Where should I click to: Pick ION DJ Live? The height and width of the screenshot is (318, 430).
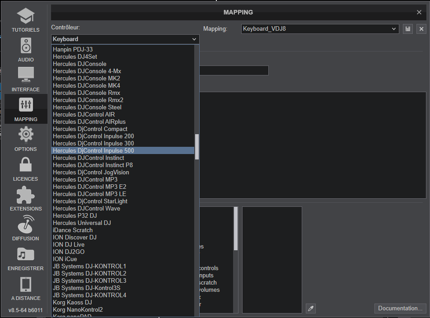(x=123, y=244)
